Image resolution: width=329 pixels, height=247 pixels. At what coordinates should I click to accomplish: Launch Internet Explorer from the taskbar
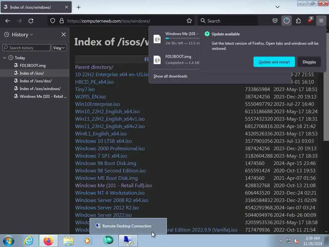[29, 241]
